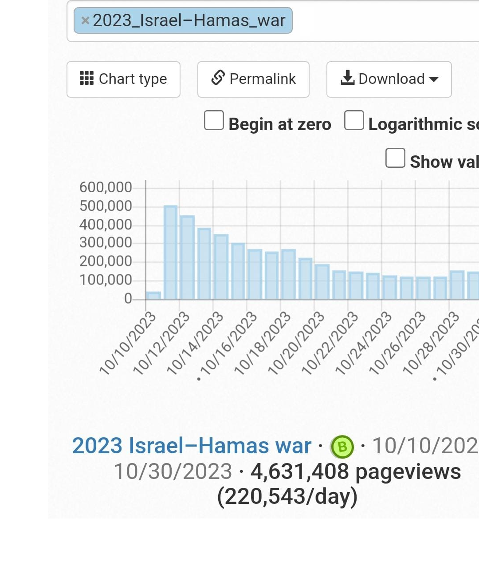
Task: Click the chain-link icon on Permalink
Action: pyautogui.click(x=218, y=78)
